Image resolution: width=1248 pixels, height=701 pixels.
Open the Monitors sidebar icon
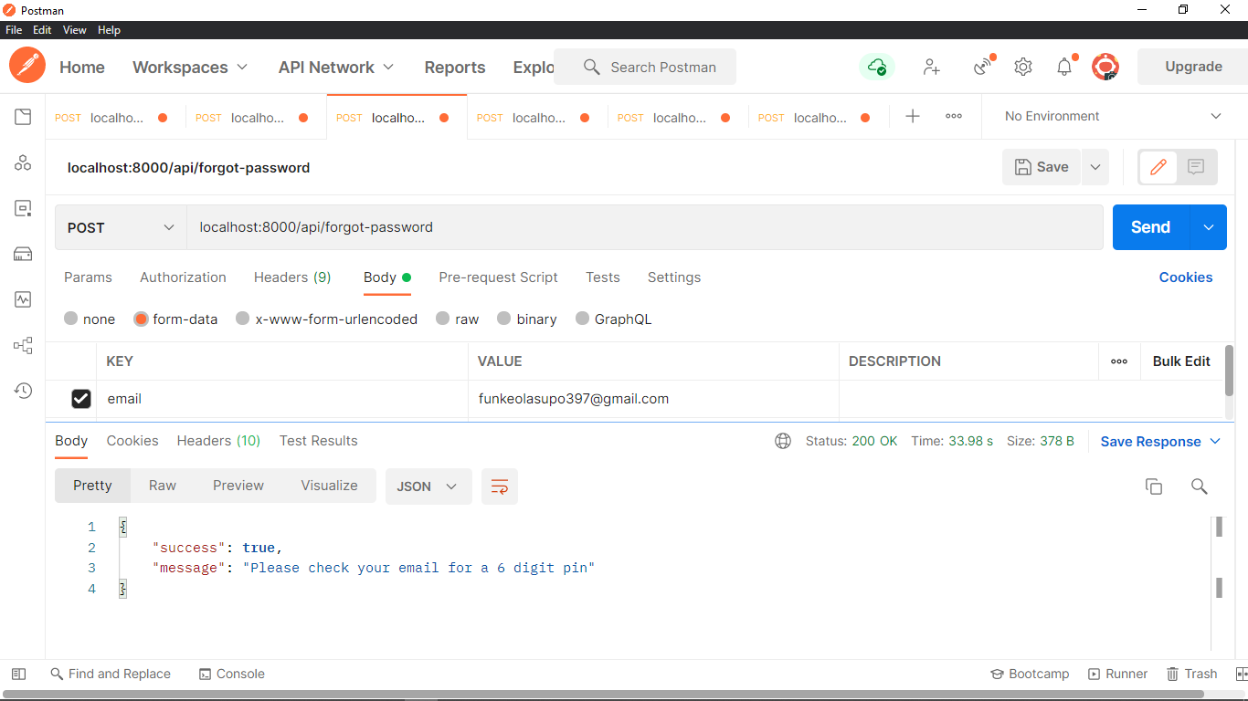[x=23, y=299]
